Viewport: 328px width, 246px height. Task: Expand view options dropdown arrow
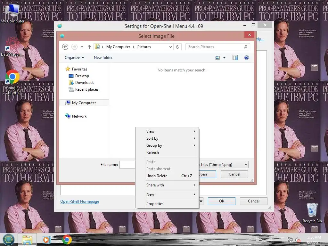point(224,58)
